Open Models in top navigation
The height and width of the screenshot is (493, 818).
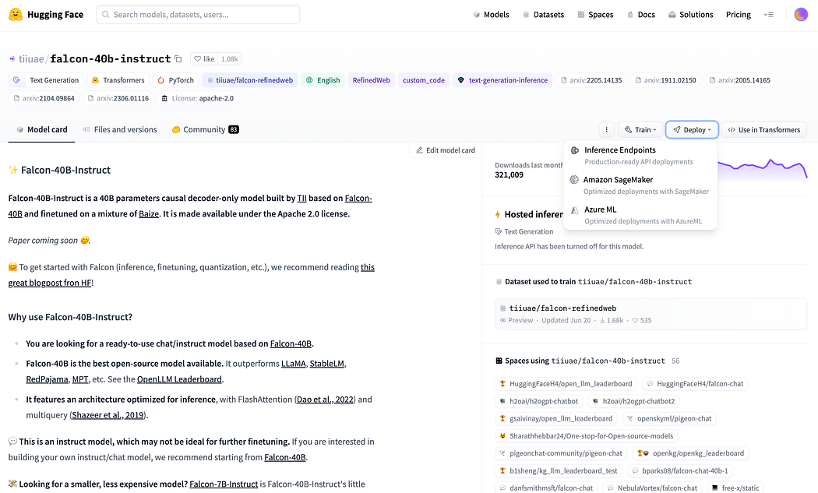(x=491, y=15)
